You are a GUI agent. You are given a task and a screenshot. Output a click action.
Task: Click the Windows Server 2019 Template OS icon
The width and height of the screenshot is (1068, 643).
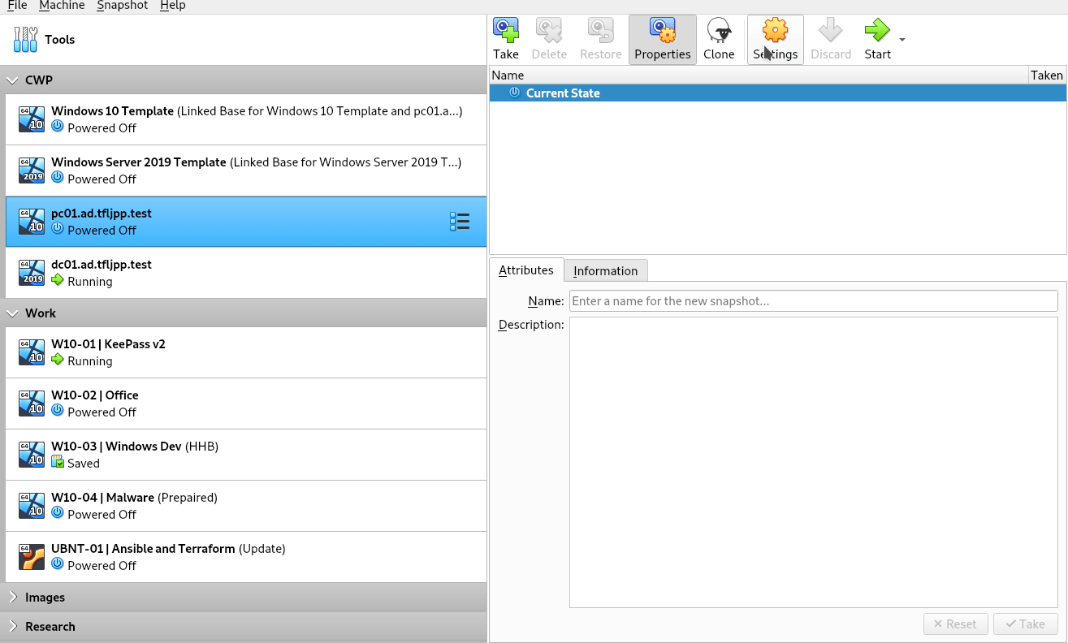[x=32, y=170]
